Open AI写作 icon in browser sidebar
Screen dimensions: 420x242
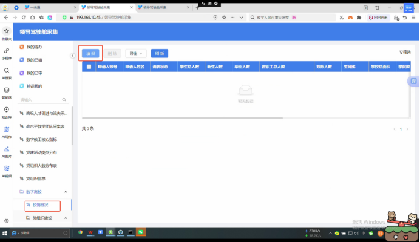[7, 129]
